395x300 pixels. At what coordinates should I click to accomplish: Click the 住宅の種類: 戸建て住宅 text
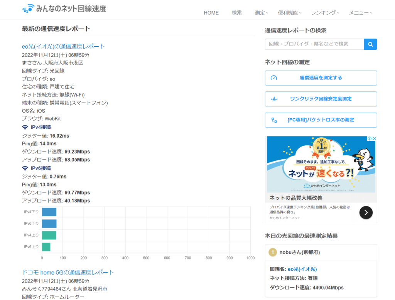[x=48, y=87]
